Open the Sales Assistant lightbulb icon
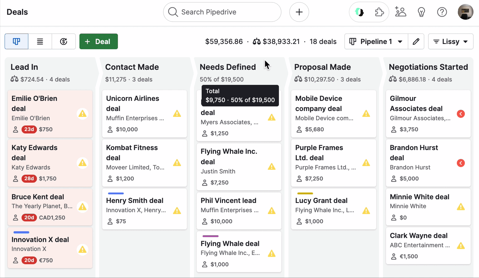Viewport: 479px width, 278px height. point(421,12)
